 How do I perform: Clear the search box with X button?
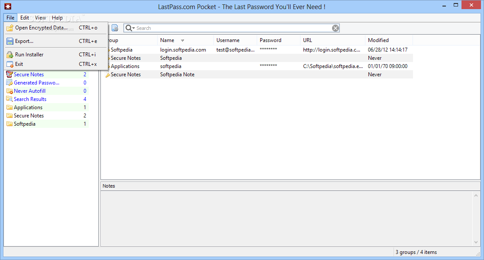click(x=336, y=28)
